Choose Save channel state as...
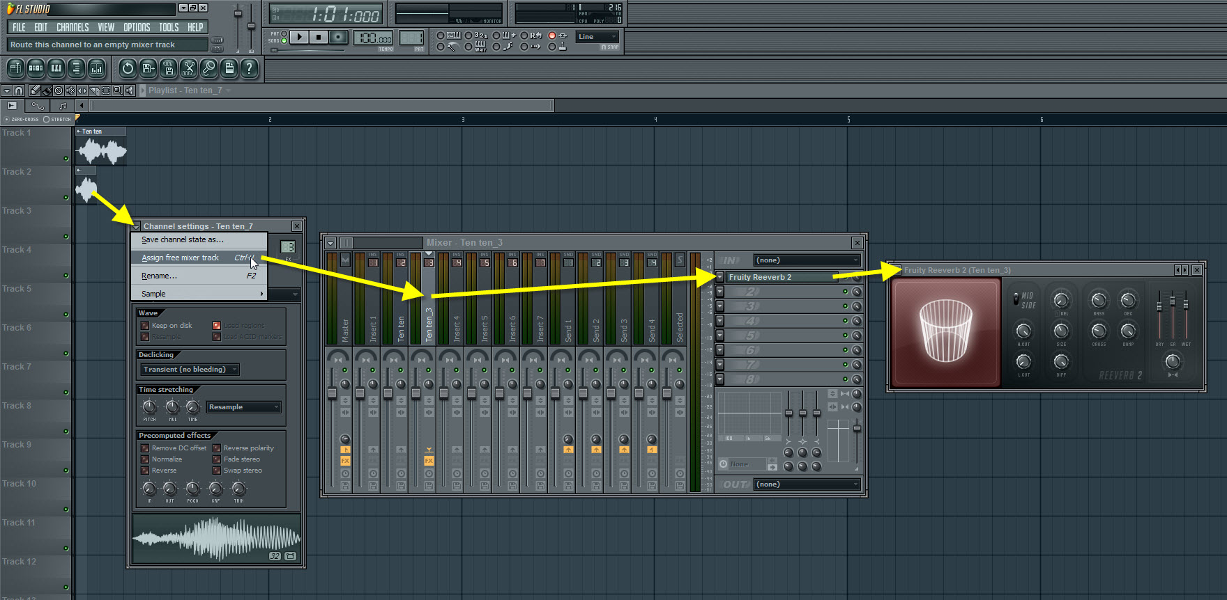The height and width of the screenshot is (600, 1227). [199, 239]
